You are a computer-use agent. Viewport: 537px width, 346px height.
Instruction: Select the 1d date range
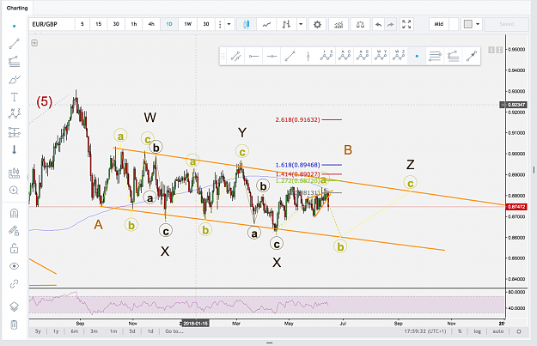[x=150, y=331]
